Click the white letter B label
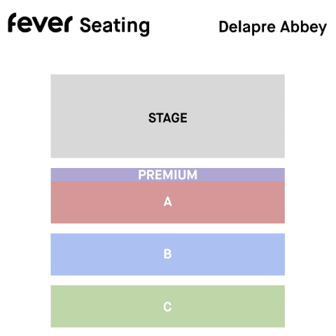Image resolution: width=336 pixels, height=336 pixels. [167, 254]
